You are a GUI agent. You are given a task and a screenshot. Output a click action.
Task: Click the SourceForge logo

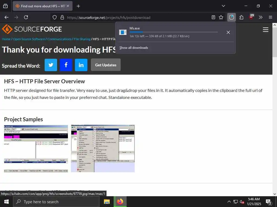tap(32, 29)
